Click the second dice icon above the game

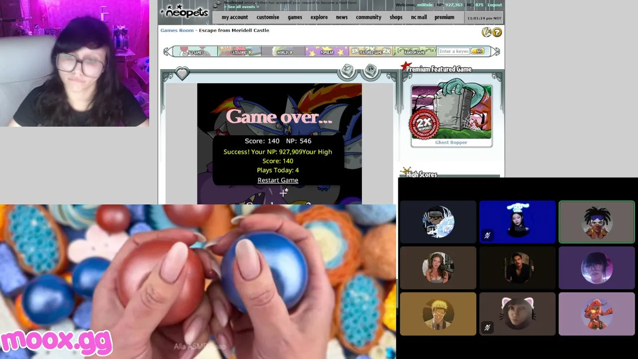click(370, 71)
